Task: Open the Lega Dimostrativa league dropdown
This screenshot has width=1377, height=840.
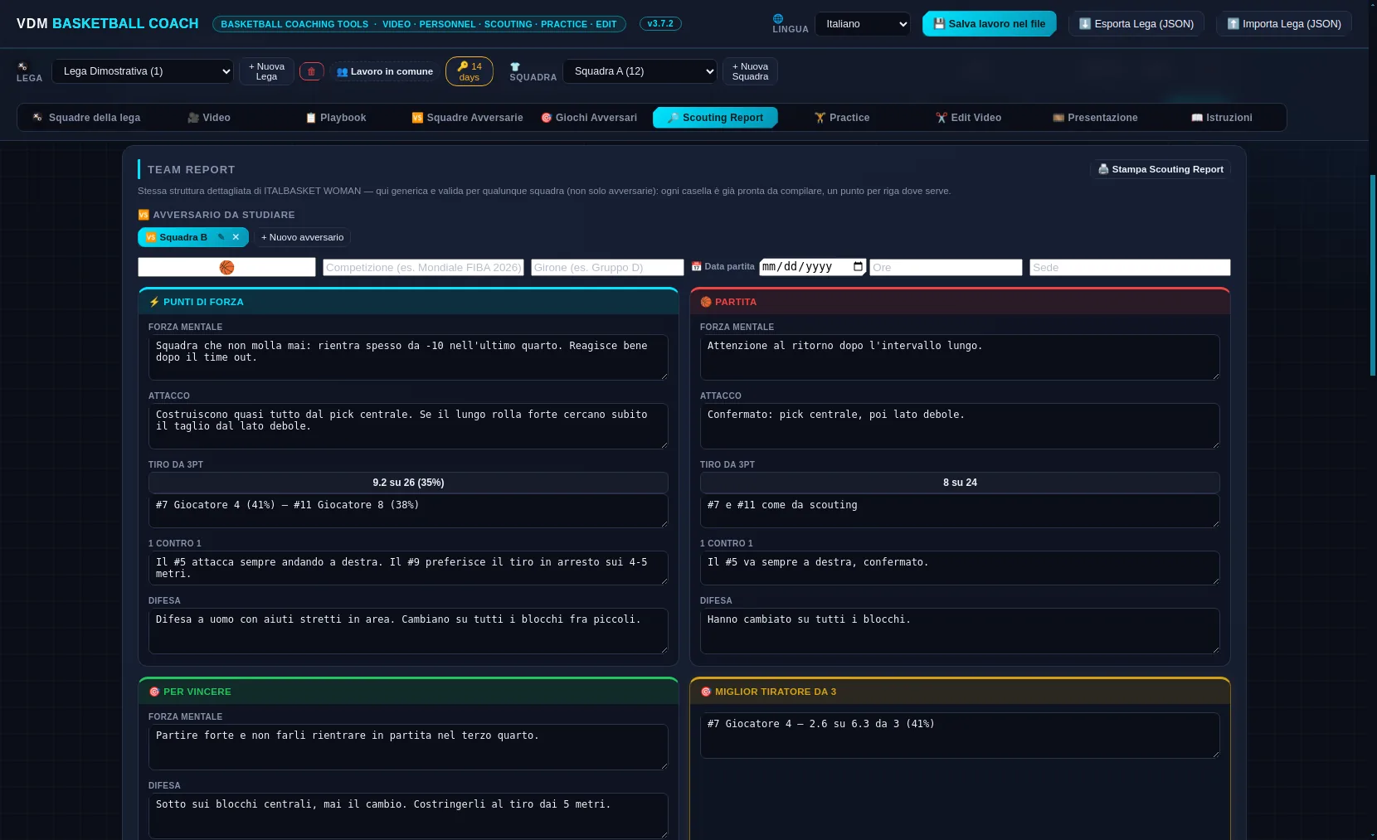Action: 143,71
